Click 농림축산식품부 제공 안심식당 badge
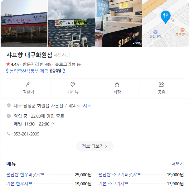Viewport: 190px width, 190px height. [x=36, y=71]
